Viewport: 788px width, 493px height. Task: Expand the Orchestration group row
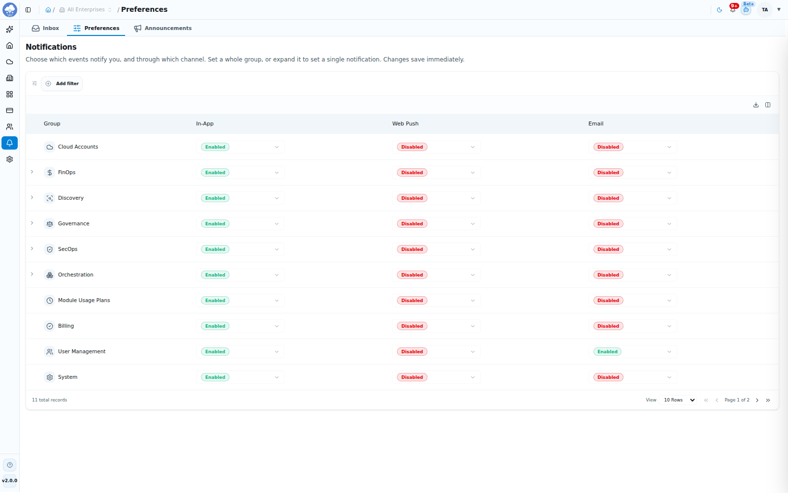(x=32, y=275)
